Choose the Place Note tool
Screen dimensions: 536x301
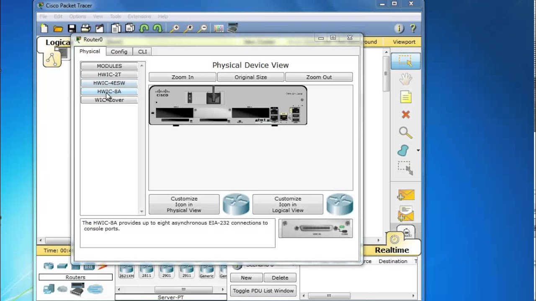tap(405, 97)
